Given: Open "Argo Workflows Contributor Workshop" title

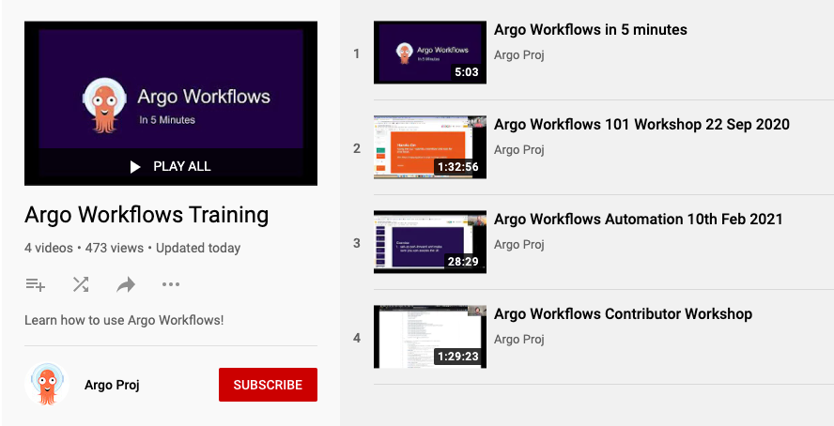Looking at the screenshot, I should 623,314.
